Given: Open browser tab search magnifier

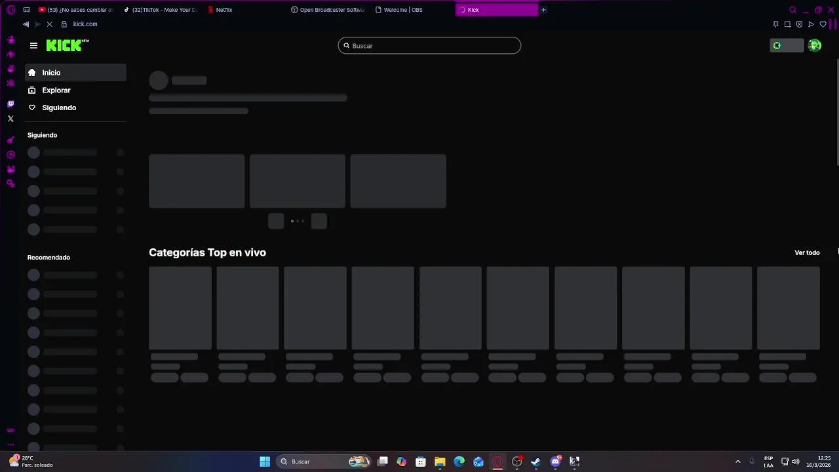Looking at the screenshot, I should [792, 10].
